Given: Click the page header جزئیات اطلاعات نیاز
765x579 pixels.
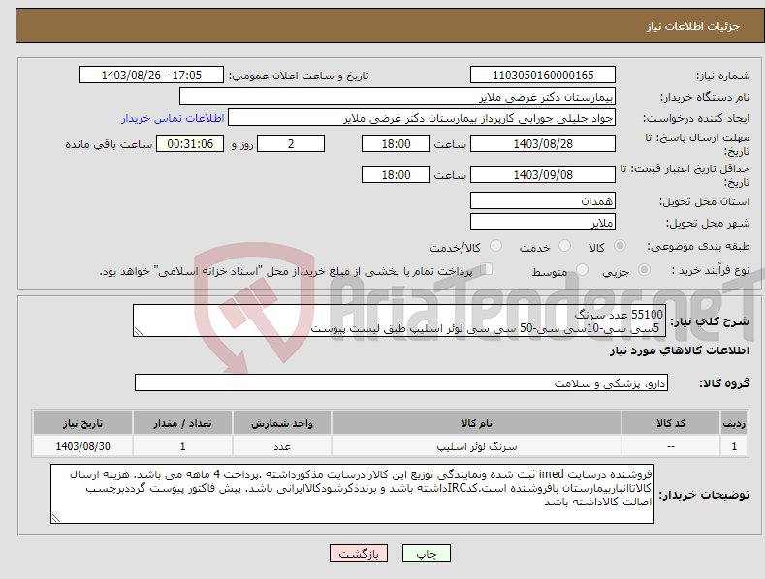Looking at the screenshot, I should pyautogui.click(x=693, y=26).
